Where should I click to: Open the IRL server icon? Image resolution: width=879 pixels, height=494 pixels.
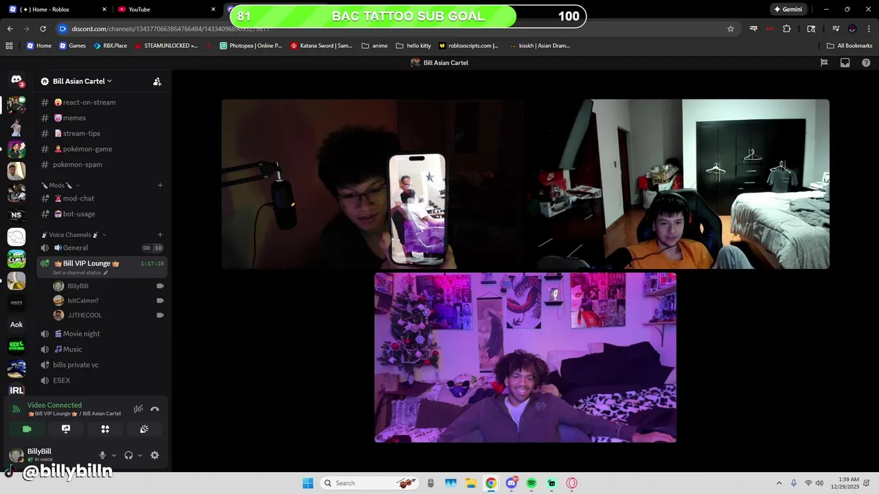[x=16, y=390]
